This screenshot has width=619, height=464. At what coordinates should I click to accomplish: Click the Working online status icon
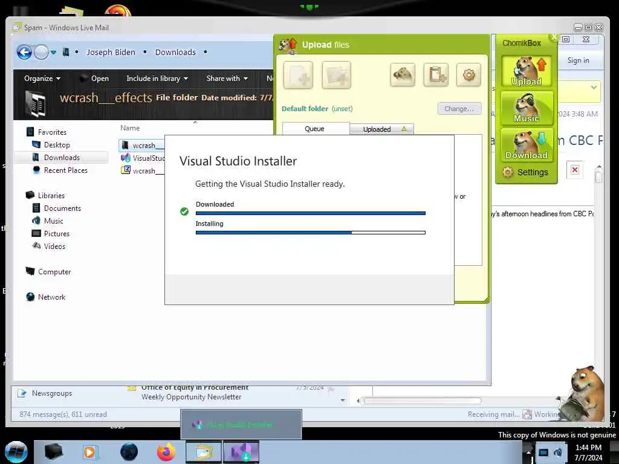coord(527,414)
